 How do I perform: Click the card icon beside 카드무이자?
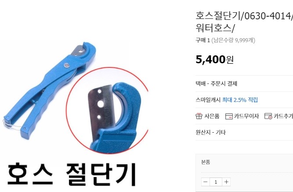point(229,116)
